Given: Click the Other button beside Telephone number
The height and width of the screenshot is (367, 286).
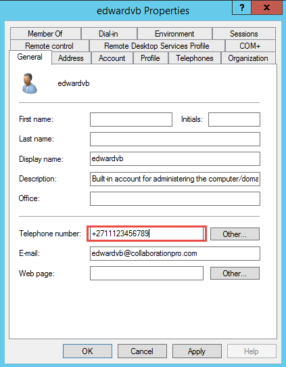Looking at the screenshot, I should [235, 234].
